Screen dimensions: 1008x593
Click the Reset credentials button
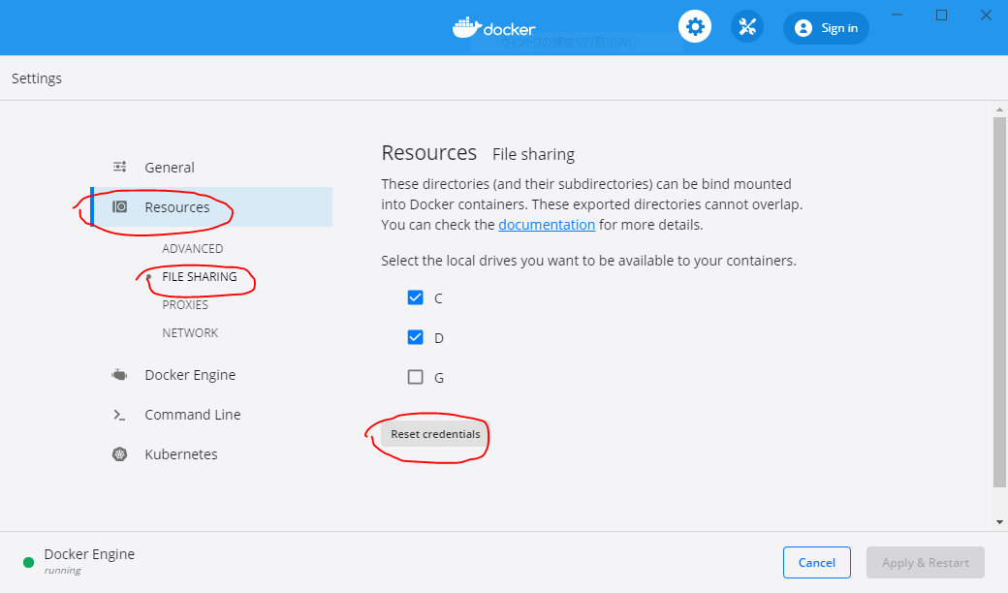click(433, 434)
